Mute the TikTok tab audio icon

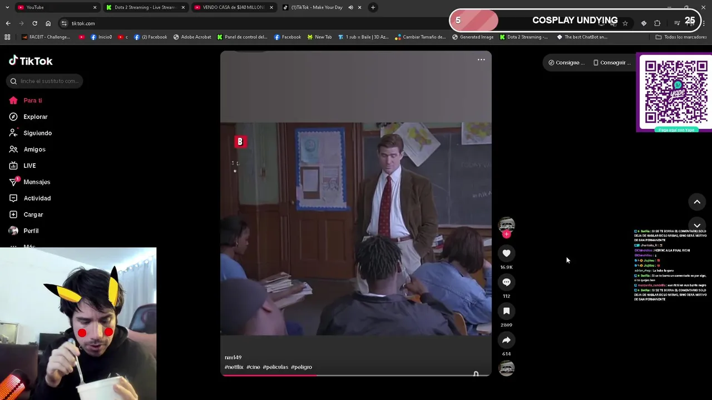click(x=350, y=7)
